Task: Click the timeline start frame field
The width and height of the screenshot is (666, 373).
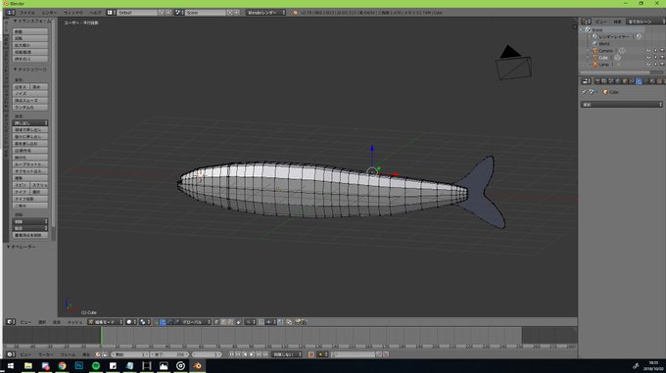Action: 129,354
